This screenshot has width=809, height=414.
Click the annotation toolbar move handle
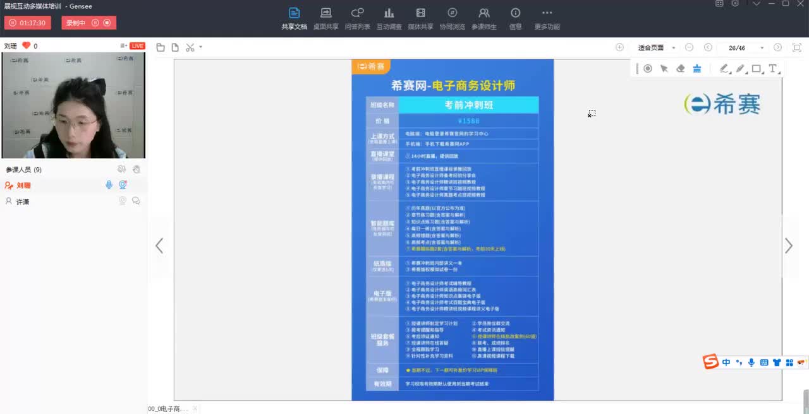637,69
